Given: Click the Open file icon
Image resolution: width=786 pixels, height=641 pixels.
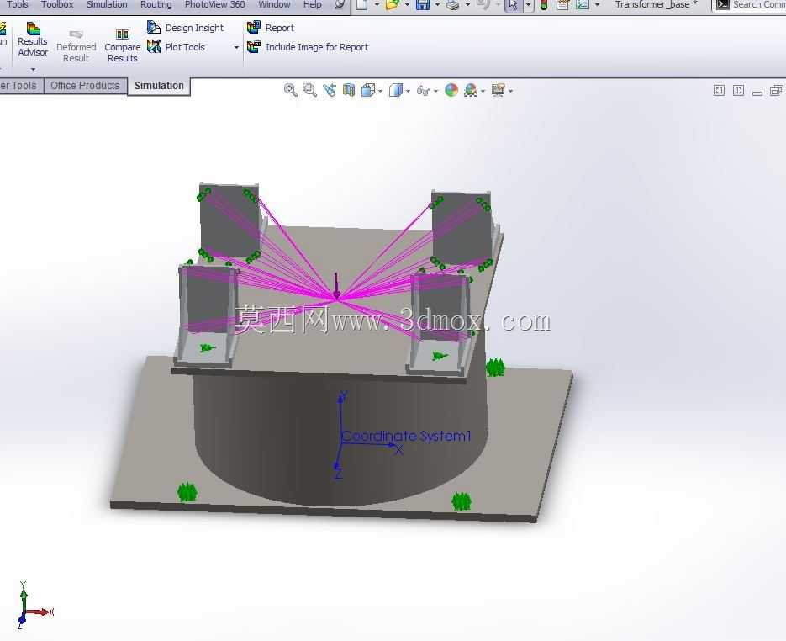Looking at the screenshot, I should (393, 5).
